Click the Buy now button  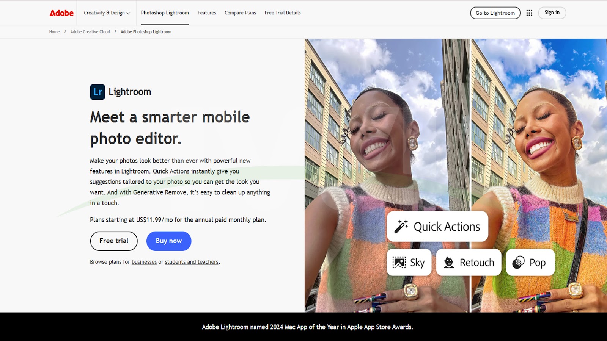click(169, 241)
